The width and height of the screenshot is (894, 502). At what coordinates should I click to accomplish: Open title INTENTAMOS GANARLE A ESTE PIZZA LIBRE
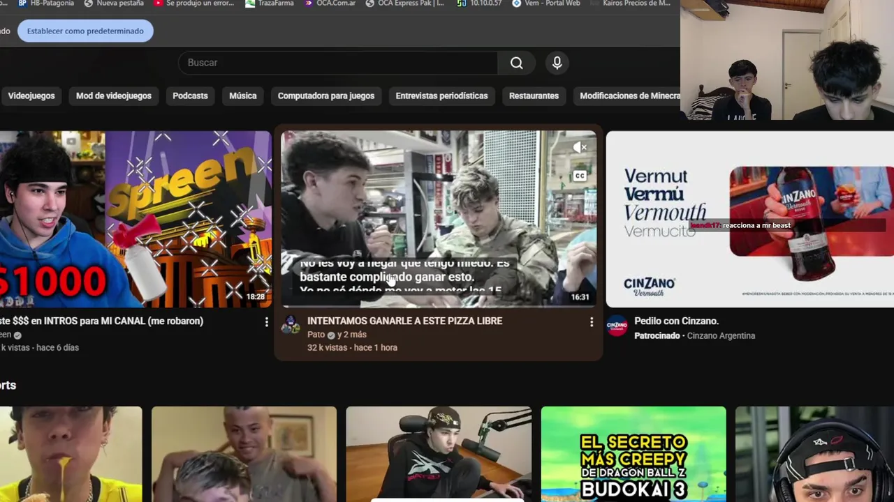[x=404, y=321]
